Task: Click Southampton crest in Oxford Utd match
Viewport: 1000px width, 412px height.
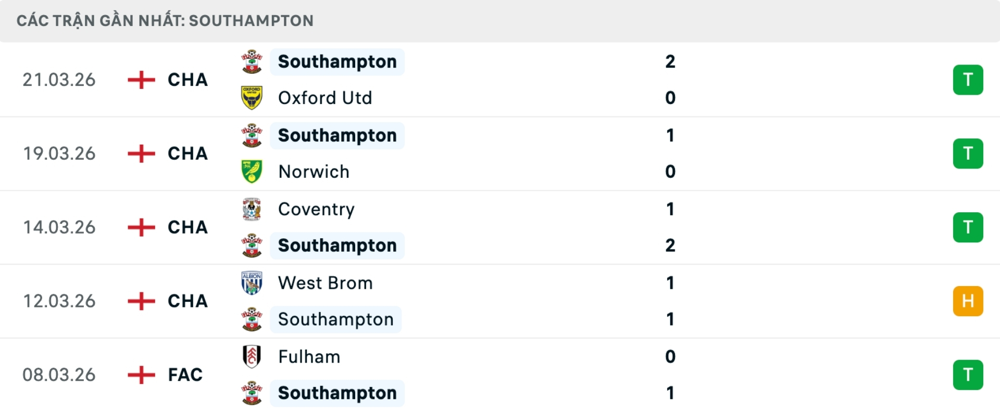Action: click(252, 62)
